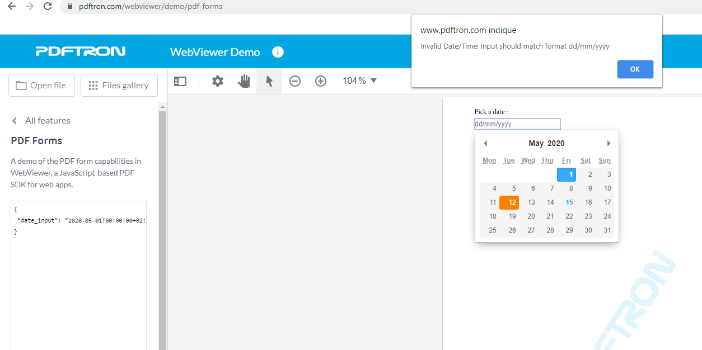Zoom in with the plus icon
The height and width of the screenshot is (350, 702).
pos(321,81)
